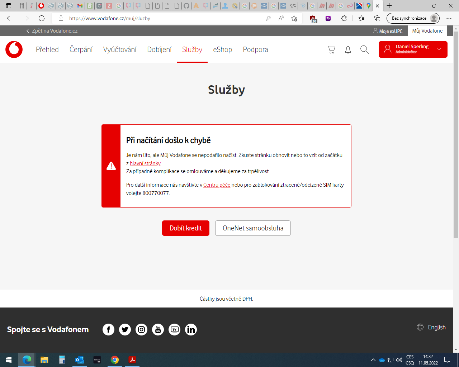This screenshot has height=367, width=459.
Task: View site information lock icon
Action: coord(61,18)
